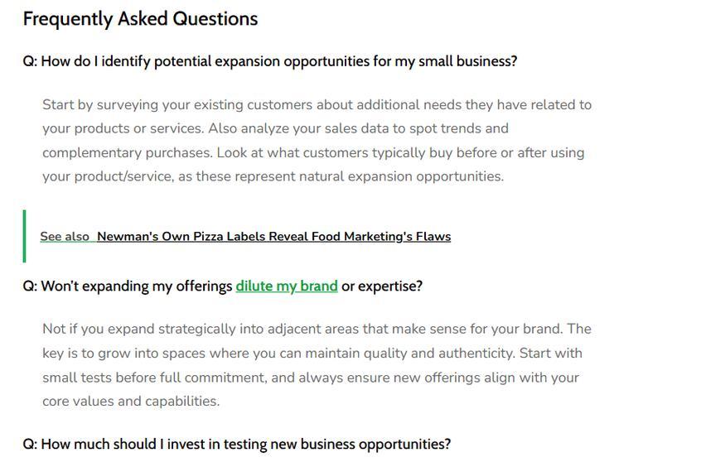Click the question about identifying expansion opportunities
The image size is (706, 462).
coord(270,61)
